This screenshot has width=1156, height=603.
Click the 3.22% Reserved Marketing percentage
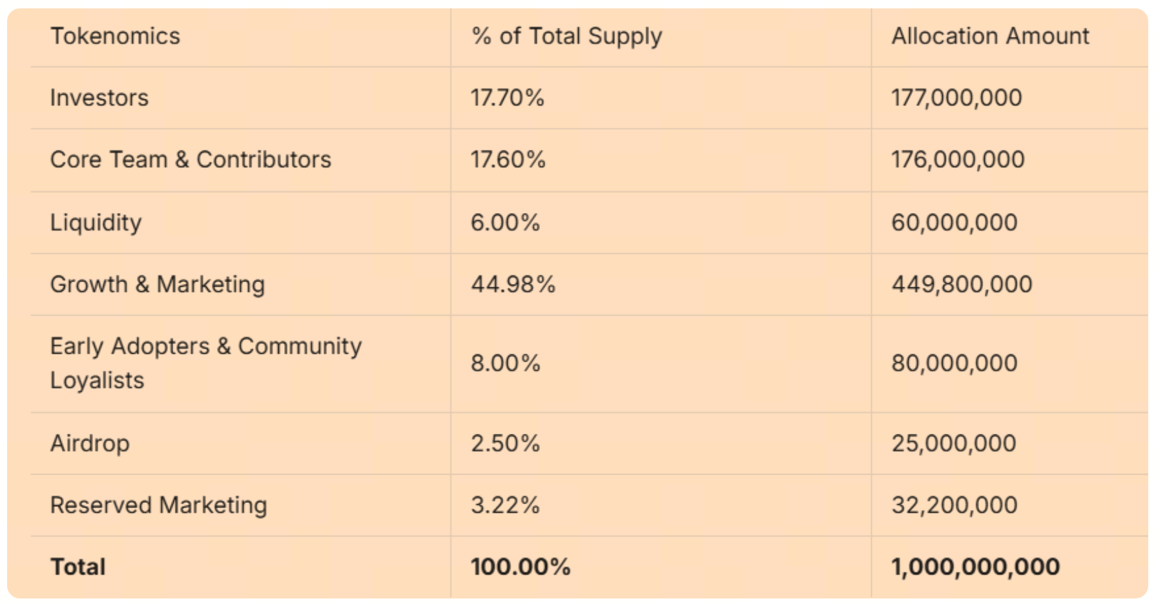[505, 505]
